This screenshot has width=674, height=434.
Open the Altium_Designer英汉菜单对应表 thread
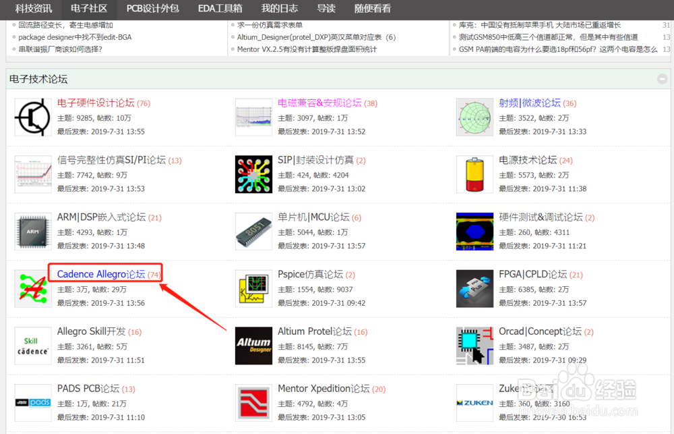[309, 37]
